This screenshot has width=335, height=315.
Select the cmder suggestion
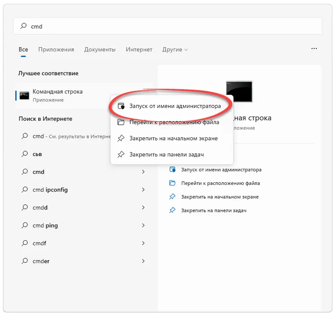[x=85, y=261]
